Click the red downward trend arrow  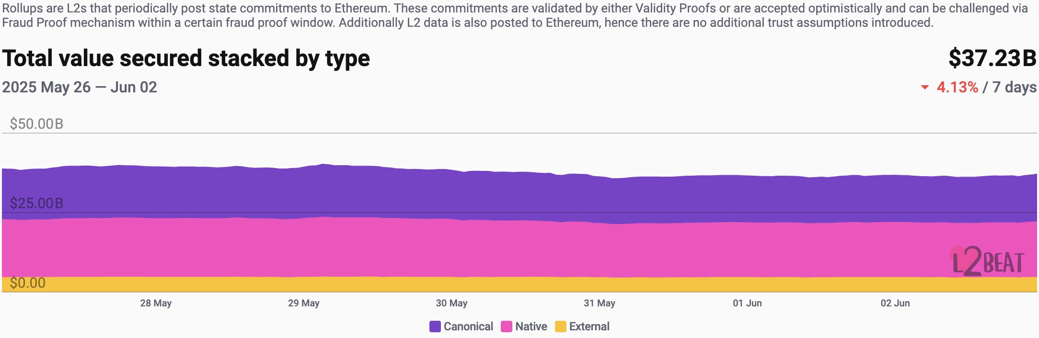click(x=925, y=88)
